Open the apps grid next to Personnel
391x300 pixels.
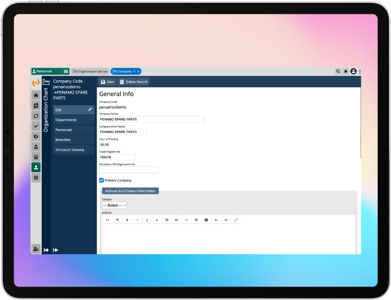click(x=66, y=71)
